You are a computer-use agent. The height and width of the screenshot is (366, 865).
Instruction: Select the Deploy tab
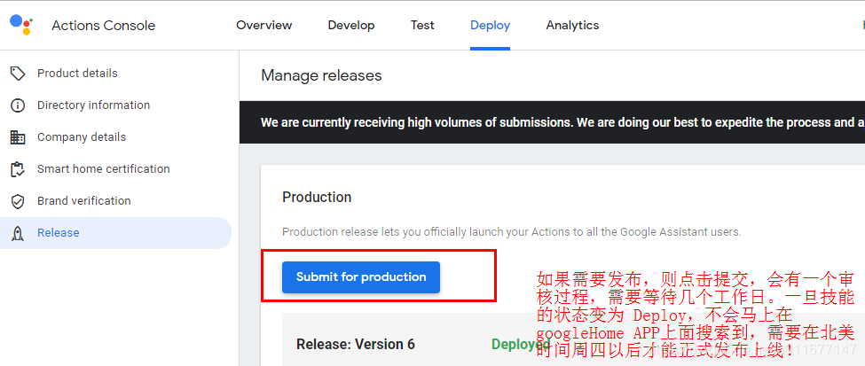tap(491, 26)
